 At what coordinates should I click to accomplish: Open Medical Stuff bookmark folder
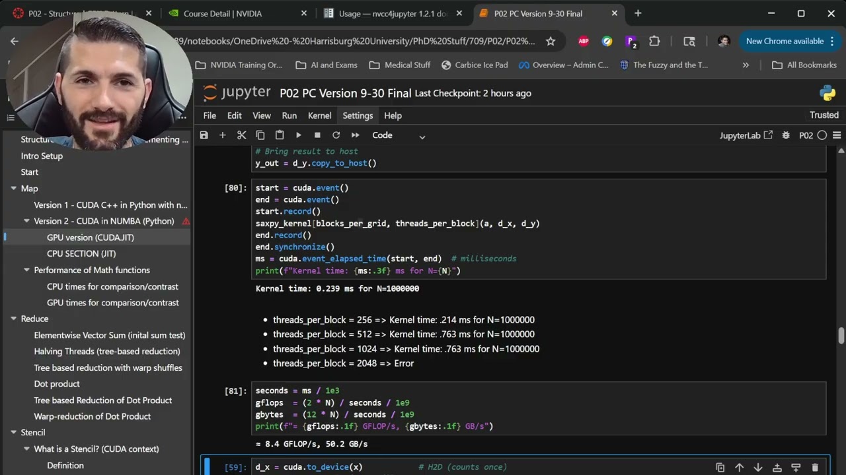tap(399, 65)
